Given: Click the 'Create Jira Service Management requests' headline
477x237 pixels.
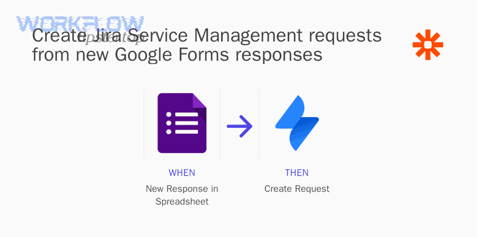Looking at the screenshot, I should 207,36.
